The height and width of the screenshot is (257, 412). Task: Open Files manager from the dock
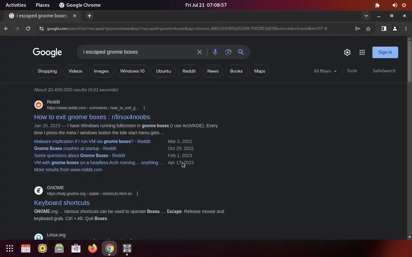[x=59, y=248]
